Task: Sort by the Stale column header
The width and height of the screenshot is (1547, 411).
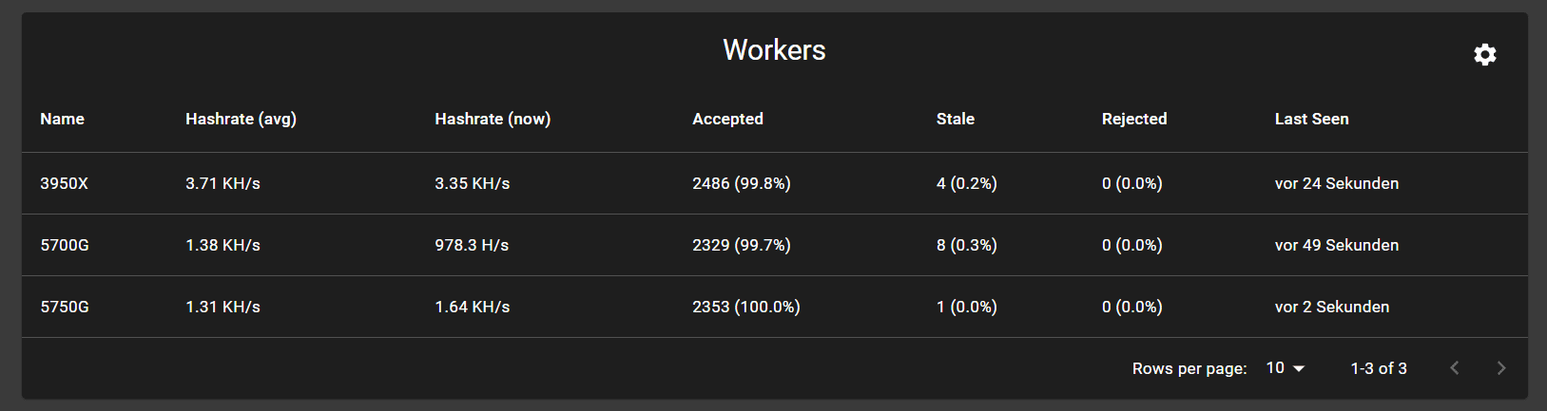Action: coord(955,119)
